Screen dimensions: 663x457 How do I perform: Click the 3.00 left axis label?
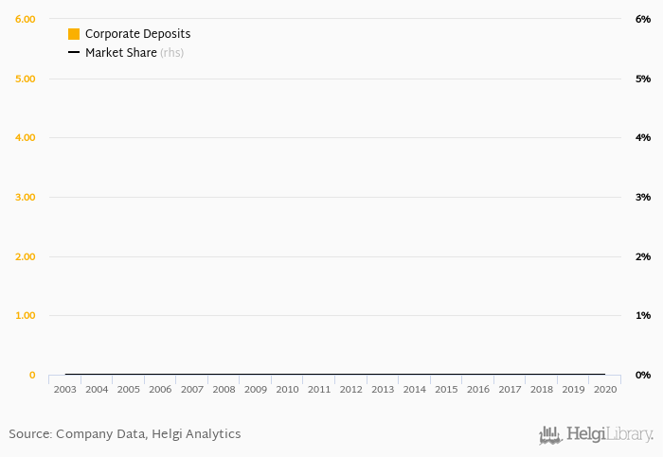[x=26, y=197]
